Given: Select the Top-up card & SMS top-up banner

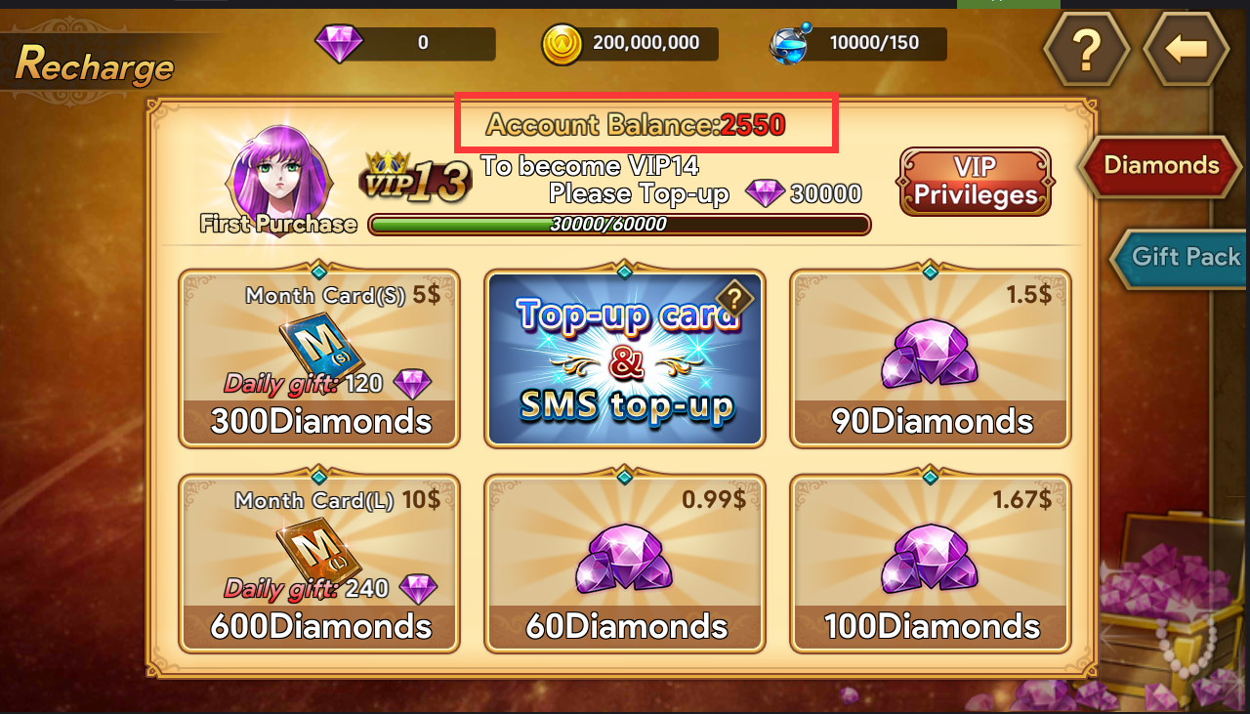Looking at the screenshot, I should pyautogui.click(x=625, y=358).
